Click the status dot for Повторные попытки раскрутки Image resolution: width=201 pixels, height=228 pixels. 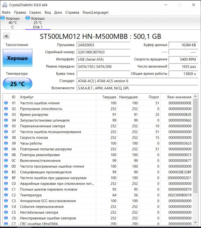pos(6,149)
